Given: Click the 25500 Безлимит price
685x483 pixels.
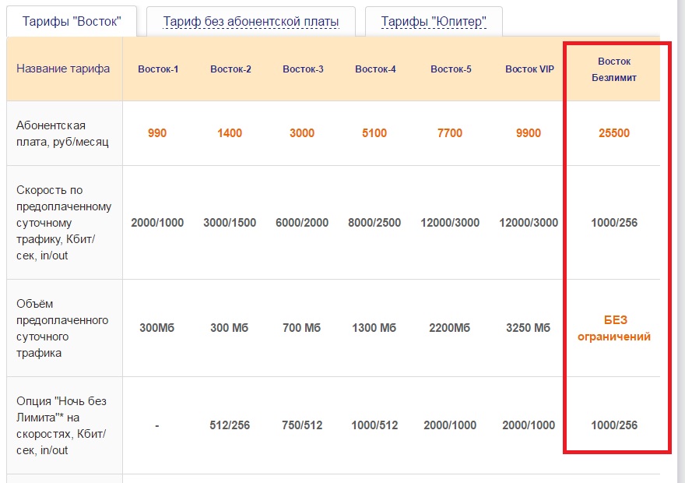Looking at the screenshot, I should pos(614,133).
